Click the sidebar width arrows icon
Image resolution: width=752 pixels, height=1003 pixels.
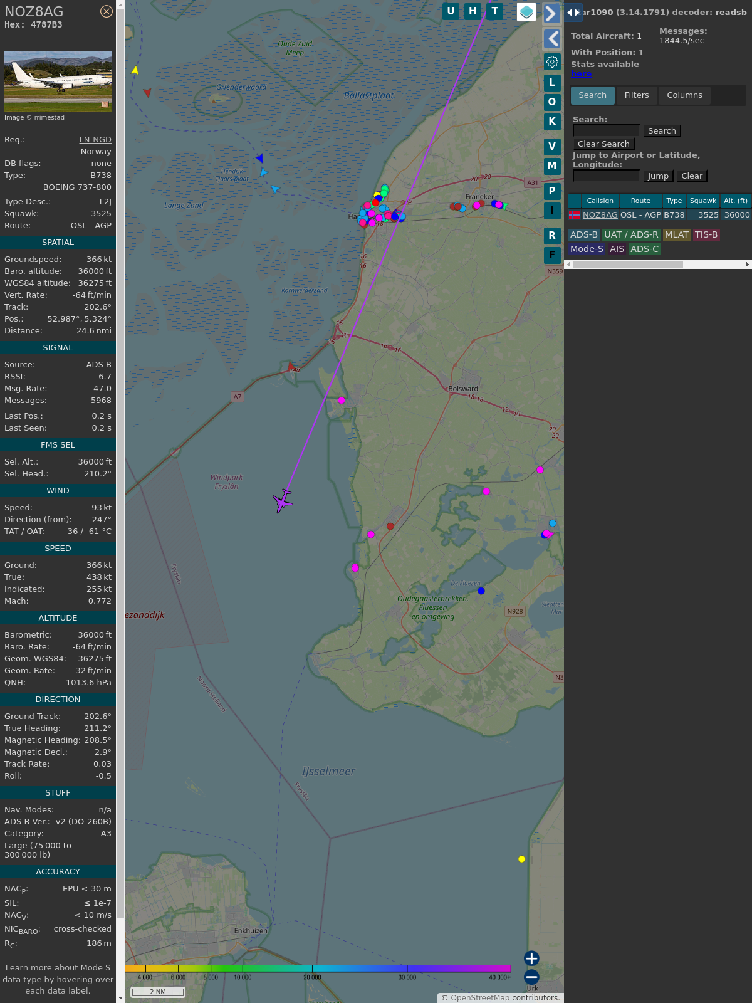573,12
